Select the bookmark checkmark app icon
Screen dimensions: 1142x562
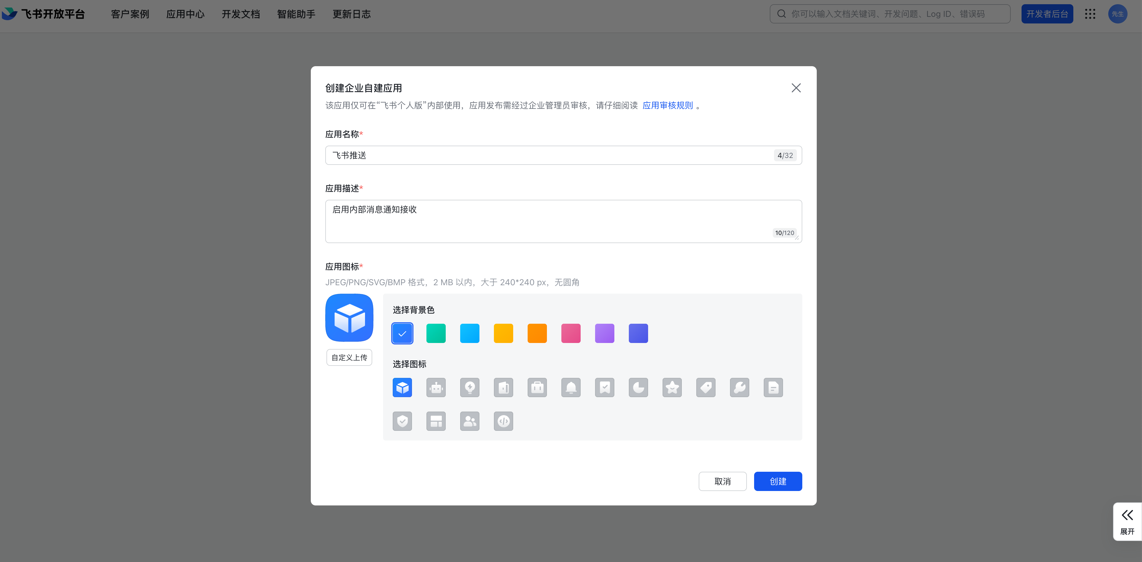(604, 388)
